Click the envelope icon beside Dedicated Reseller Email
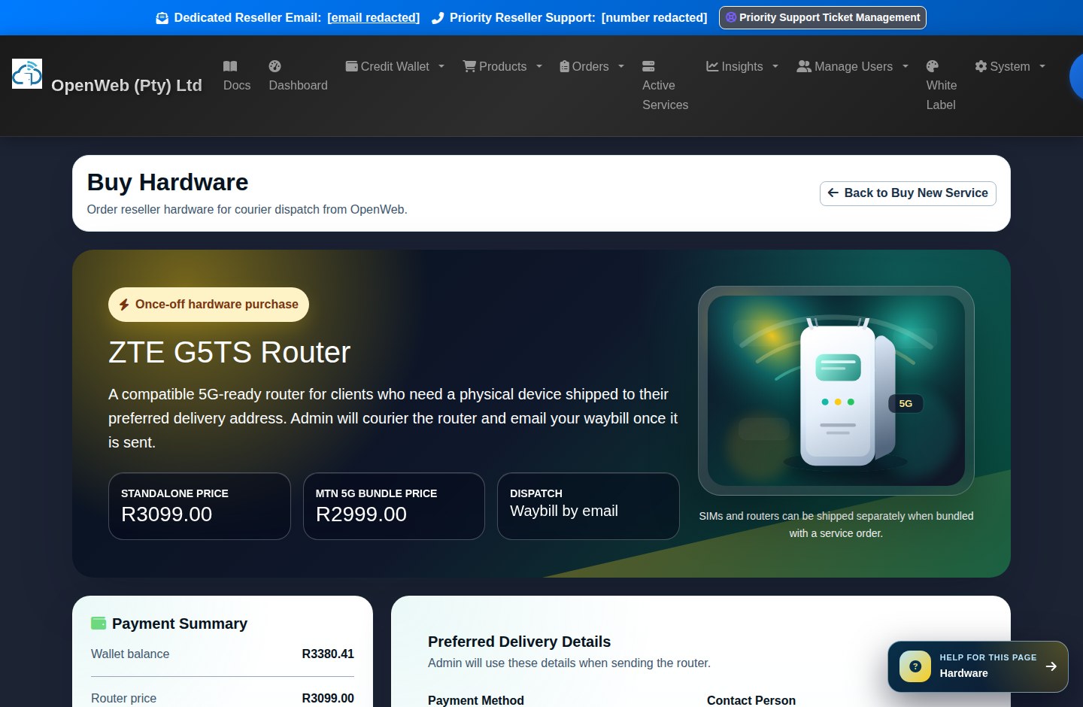1083x707 pixels. point(162,18)
